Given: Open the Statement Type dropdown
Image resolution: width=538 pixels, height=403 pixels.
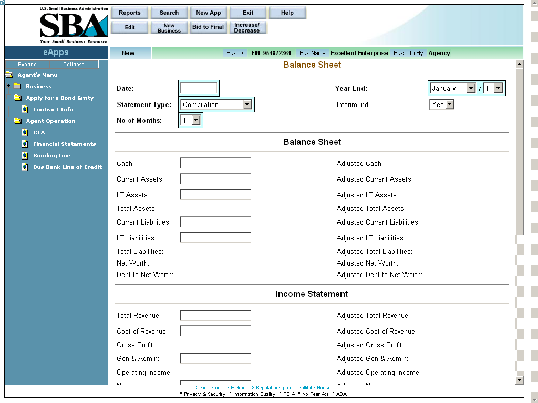Looking at the screenshot, I should 247,105.
